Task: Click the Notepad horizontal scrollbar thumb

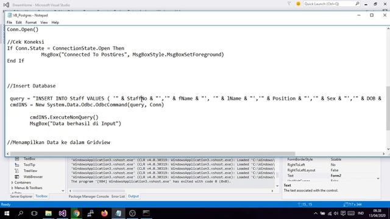Action: [152, 154]
